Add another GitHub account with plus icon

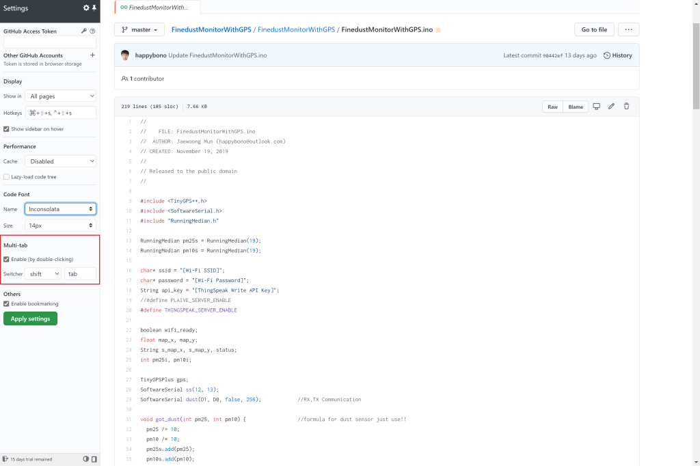(x=92, y=55)
